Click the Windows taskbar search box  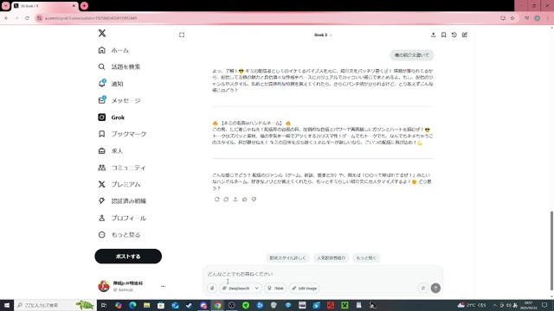pos(55,305)
